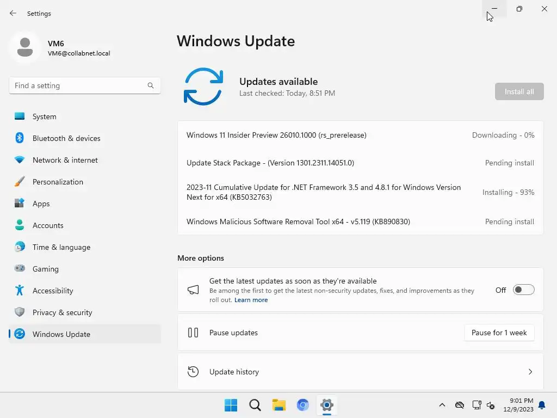Select Windows Update in sidebar
This screenshot has height=418, width=557.
tap(85, 334)
